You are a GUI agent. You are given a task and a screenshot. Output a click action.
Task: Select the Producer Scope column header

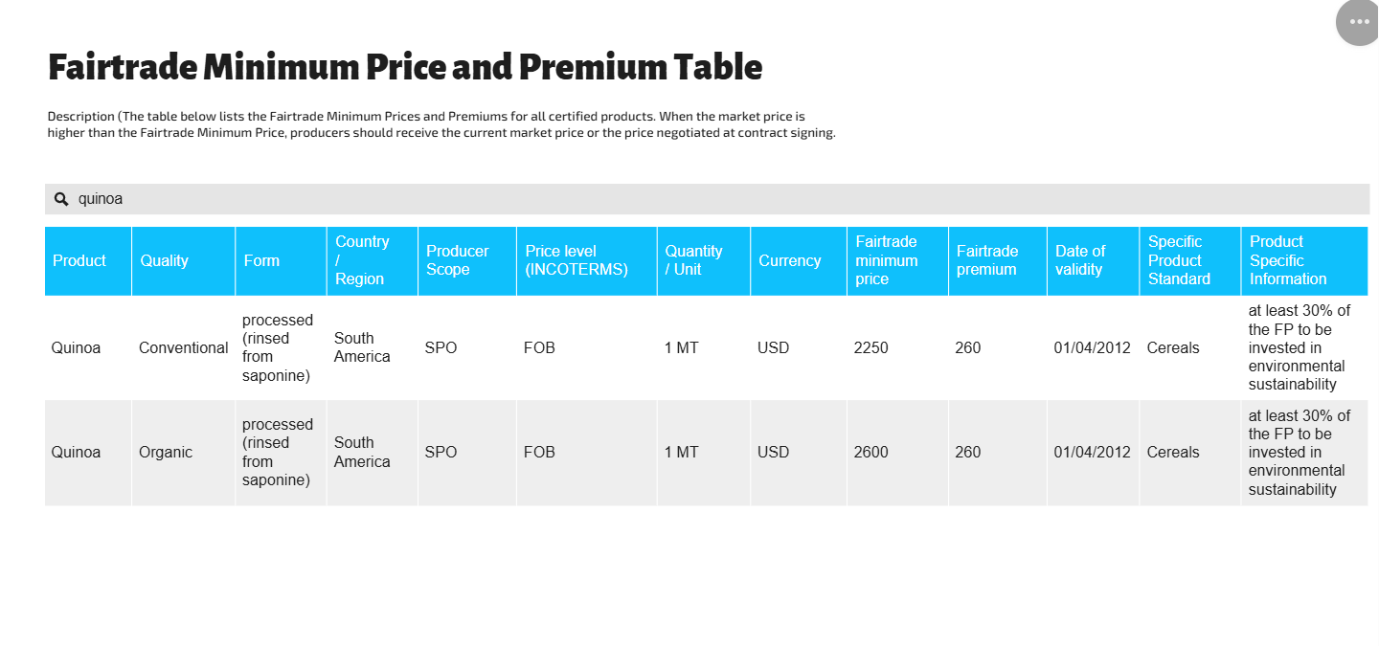[x=458, y=260]
